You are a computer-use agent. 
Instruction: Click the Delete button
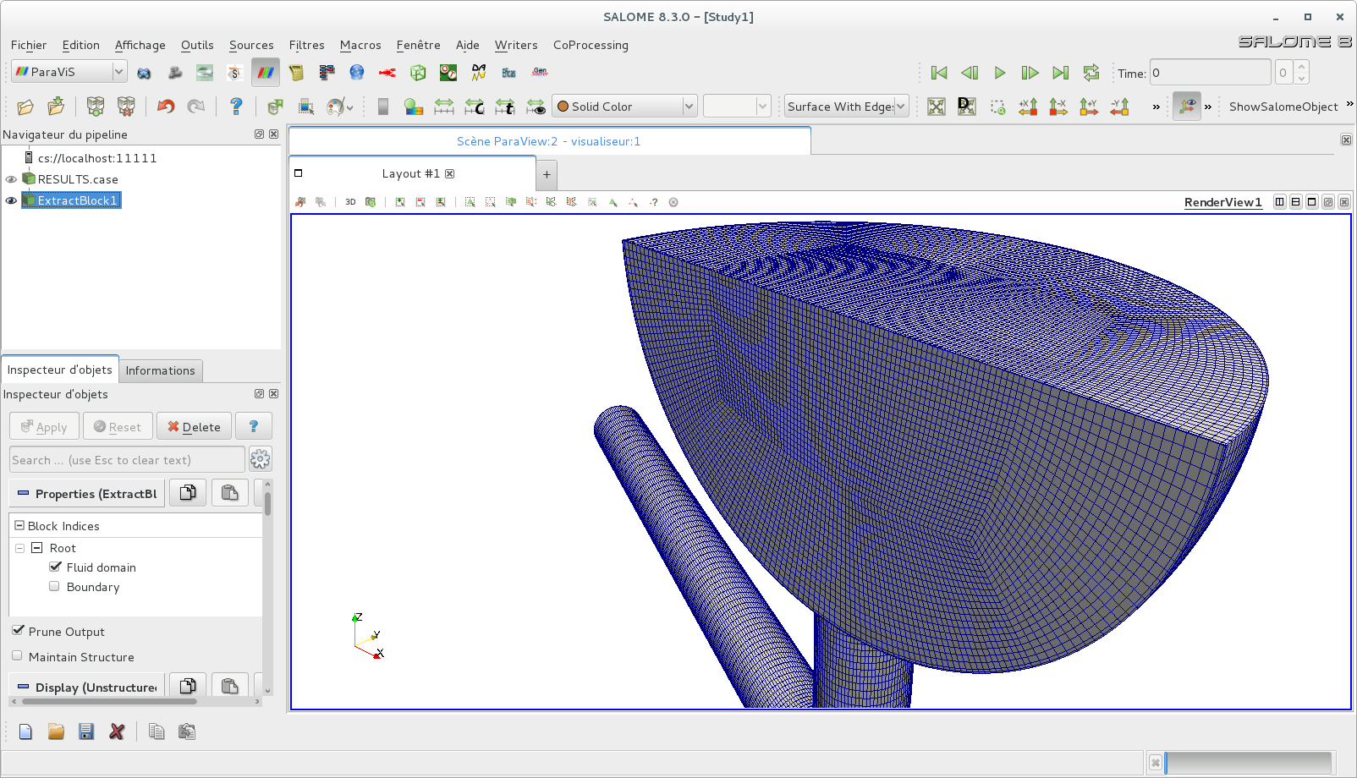pyautogui.click(x=194, y=426)
